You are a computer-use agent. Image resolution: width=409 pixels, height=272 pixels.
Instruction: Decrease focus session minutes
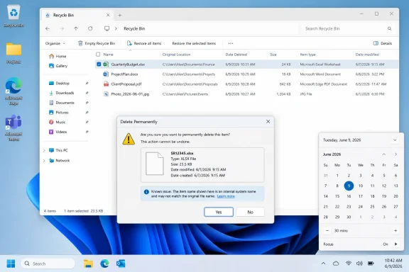327,231
